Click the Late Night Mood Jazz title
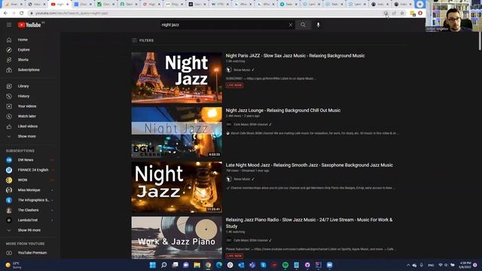The height and width of the screenshot is (271, 482). pos(310,165)
